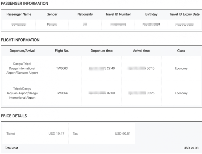Screen dimensions: 202x154
Task: Select the Travel ID Expiry Date header
Action: [x=184, y=14]
